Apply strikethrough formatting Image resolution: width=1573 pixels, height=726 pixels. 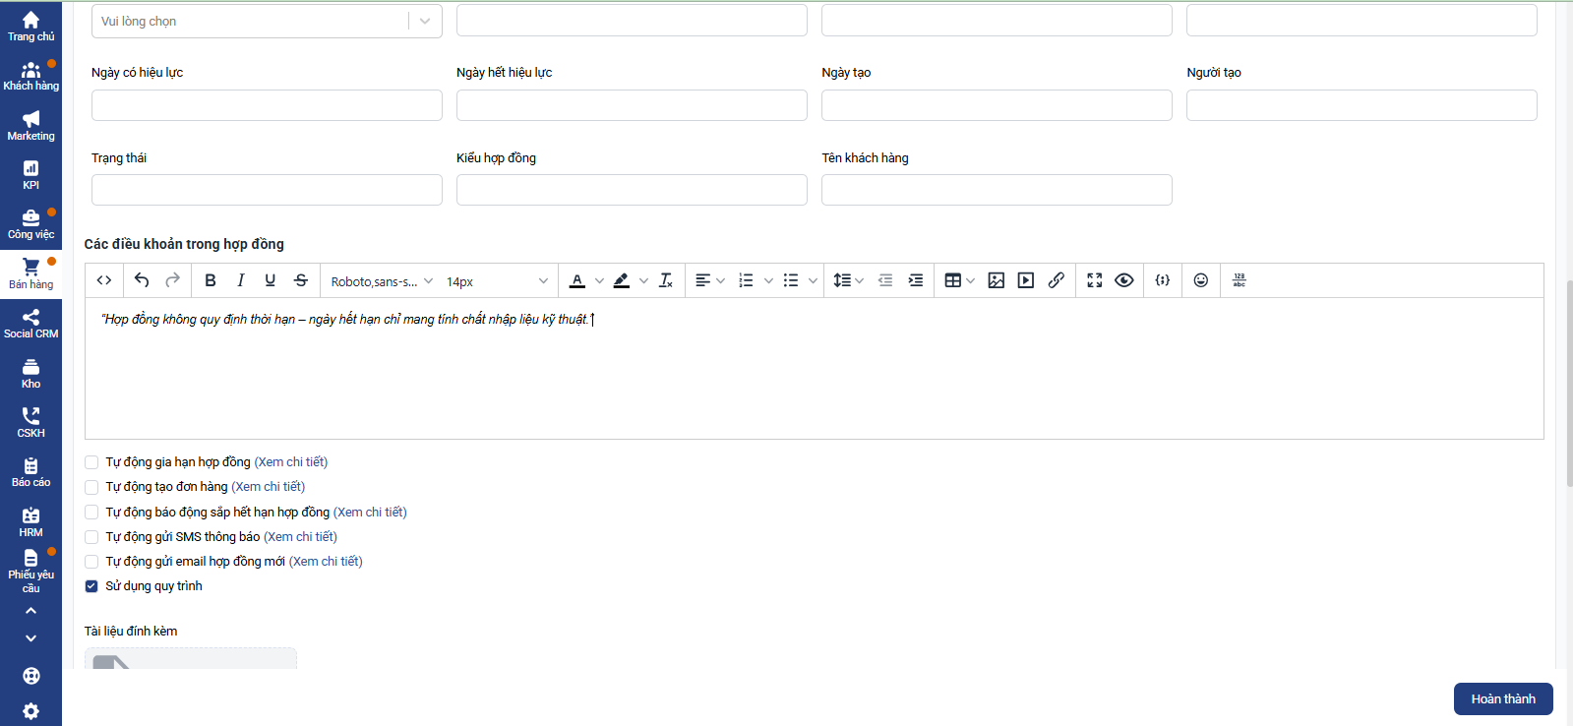pos(301,280)
